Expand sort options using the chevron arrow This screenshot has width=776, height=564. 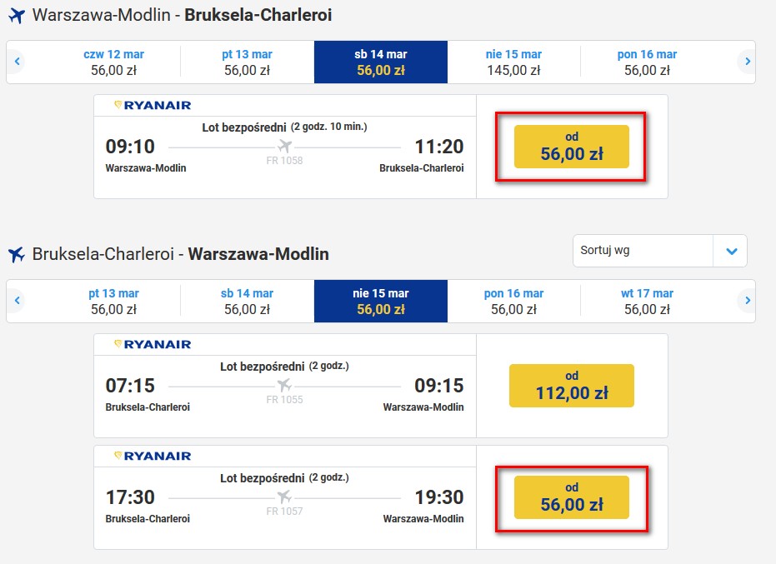732,252
